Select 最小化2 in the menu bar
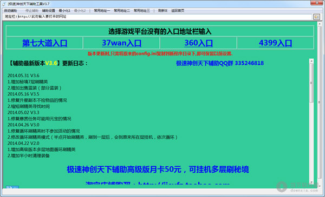Screen dimensions: 325x197 pyautogui.click(x=80, y=11)
